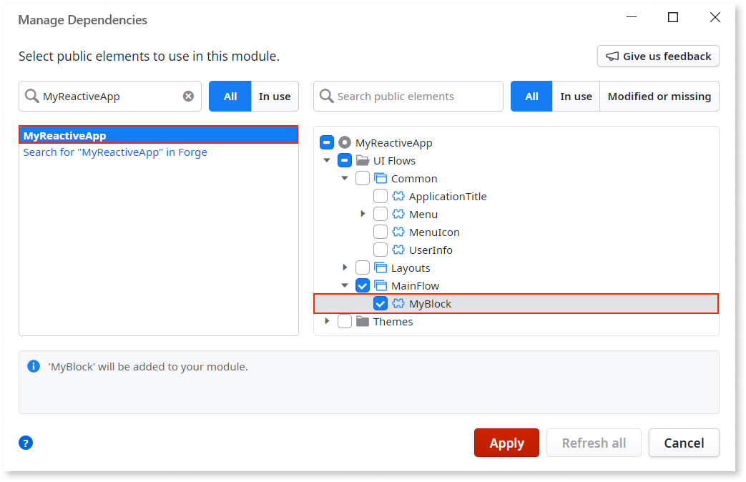The width and height of the screenshot is (746, 482).
Task: Apply the dependency changes
Action: coord(506,443)
